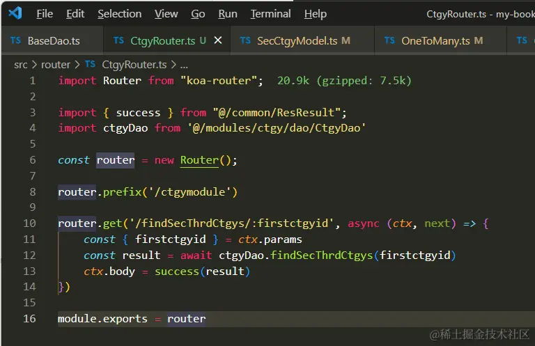Click the 'await' keyword on line 12

[x=196, y=255]
